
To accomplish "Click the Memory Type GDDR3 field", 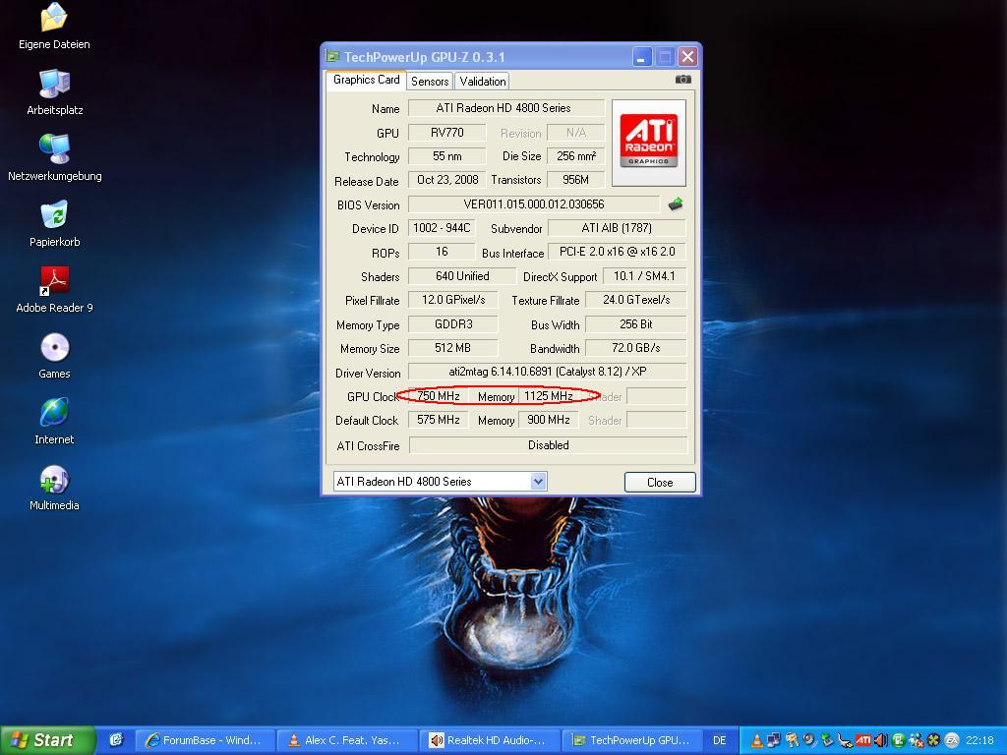I will [452, 324].
